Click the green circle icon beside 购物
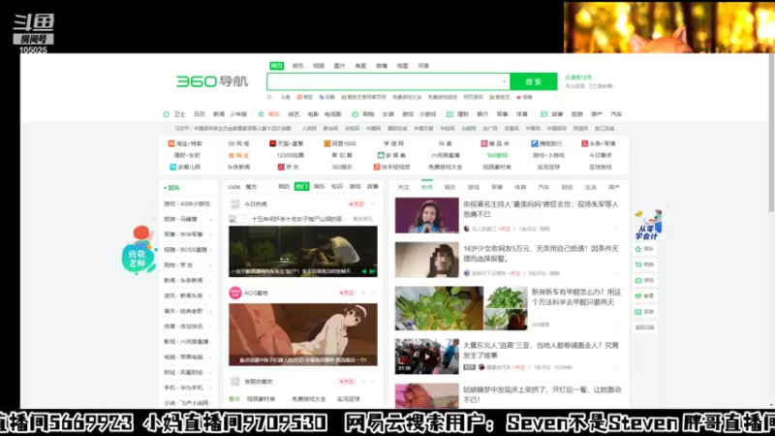This screenshot has width=775, height=436. click(355, 114)
